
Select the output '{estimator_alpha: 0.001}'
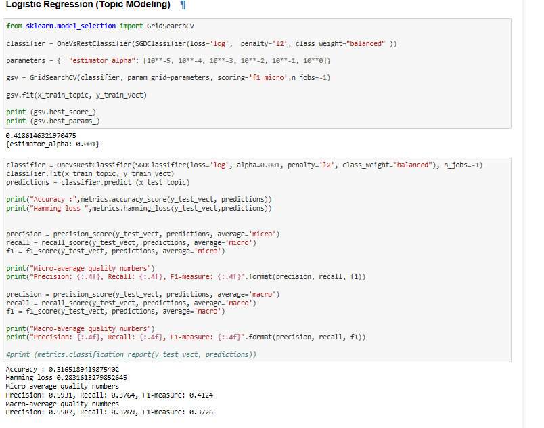[x=52, y=144]
